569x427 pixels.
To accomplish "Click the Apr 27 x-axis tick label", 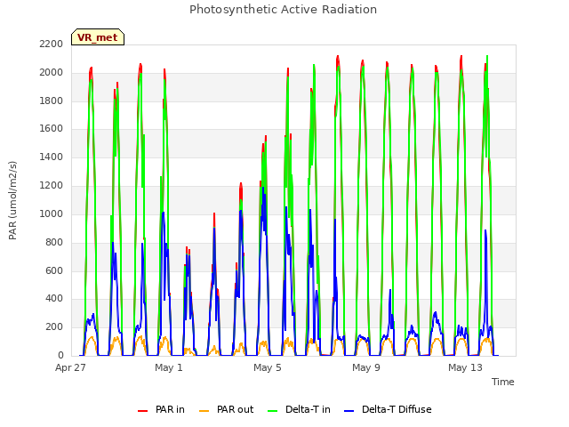I will pyautogui.click(x=70, y=367).
